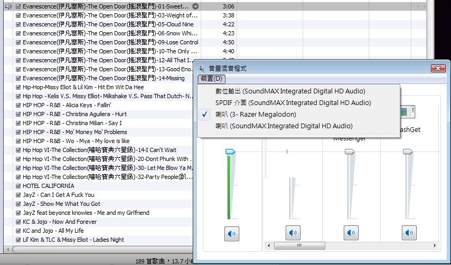The image size is (451, 265).
Task: Click the arrow icon next to 01-Sweet track
Action: pyautogui.click(x=195, y=6)
